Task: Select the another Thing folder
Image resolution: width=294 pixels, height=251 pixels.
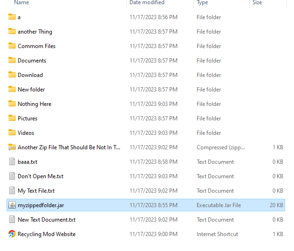Action: [x=35, y=32]
